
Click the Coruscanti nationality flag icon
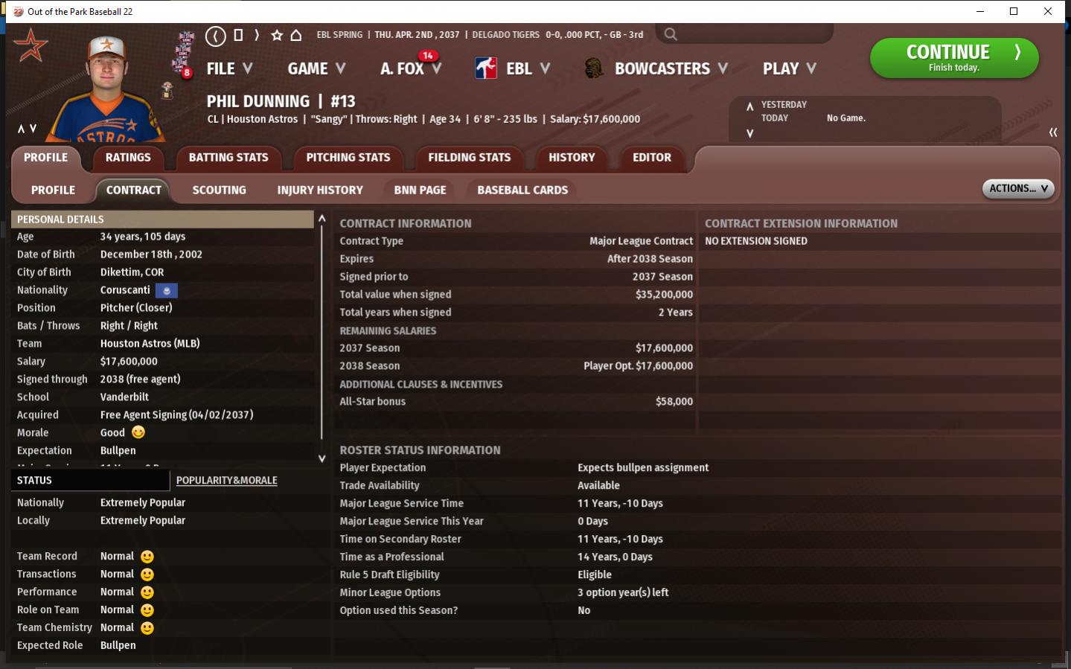pos(167,290)
